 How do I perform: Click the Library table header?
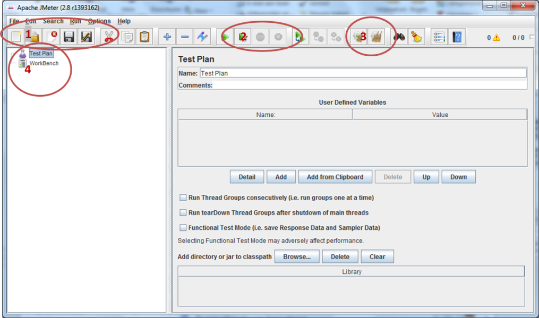click(x=352, y=272)
